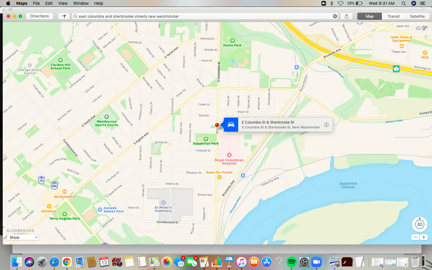The image size is (432, 270).
Task: Open the View menu
Action: coord(63,3)
